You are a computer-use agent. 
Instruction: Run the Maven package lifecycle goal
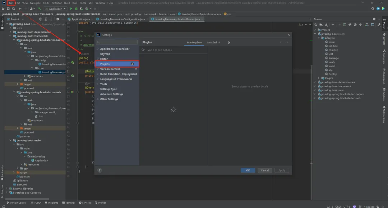[333, 58]
